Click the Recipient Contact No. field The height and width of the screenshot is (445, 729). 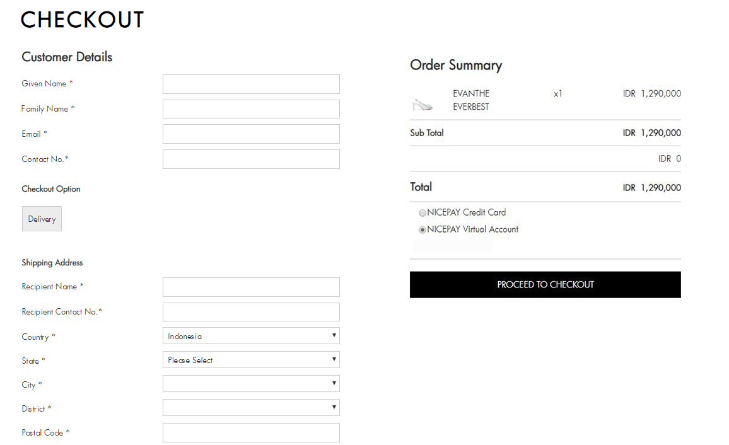251,312
